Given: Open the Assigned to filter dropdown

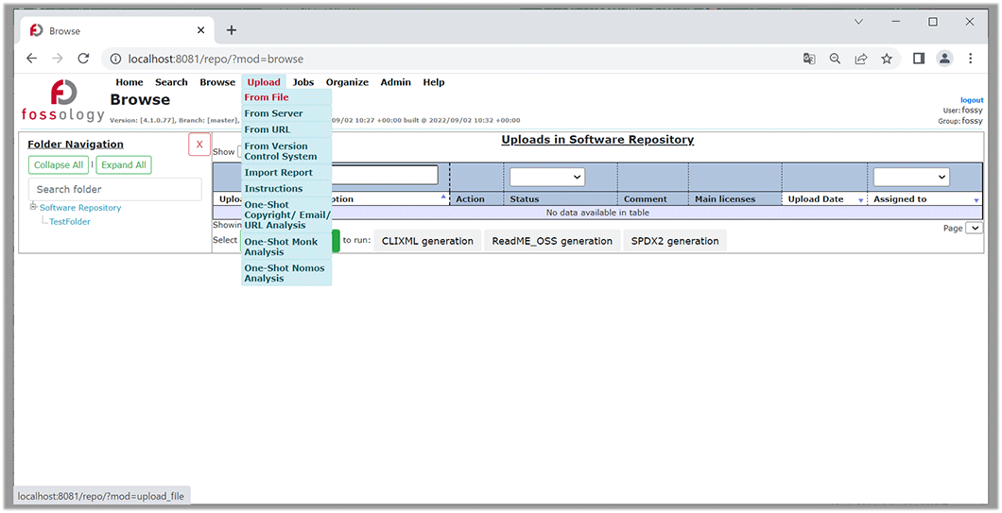Looking at the screenshot, I should (910, 177).
